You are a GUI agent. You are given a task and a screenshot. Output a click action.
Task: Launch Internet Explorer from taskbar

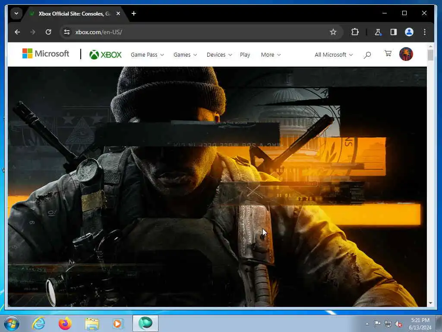click(x=38, y=323)
